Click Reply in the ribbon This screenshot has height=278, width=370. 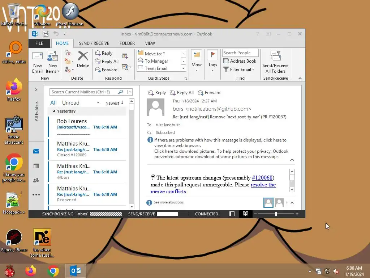104,53
